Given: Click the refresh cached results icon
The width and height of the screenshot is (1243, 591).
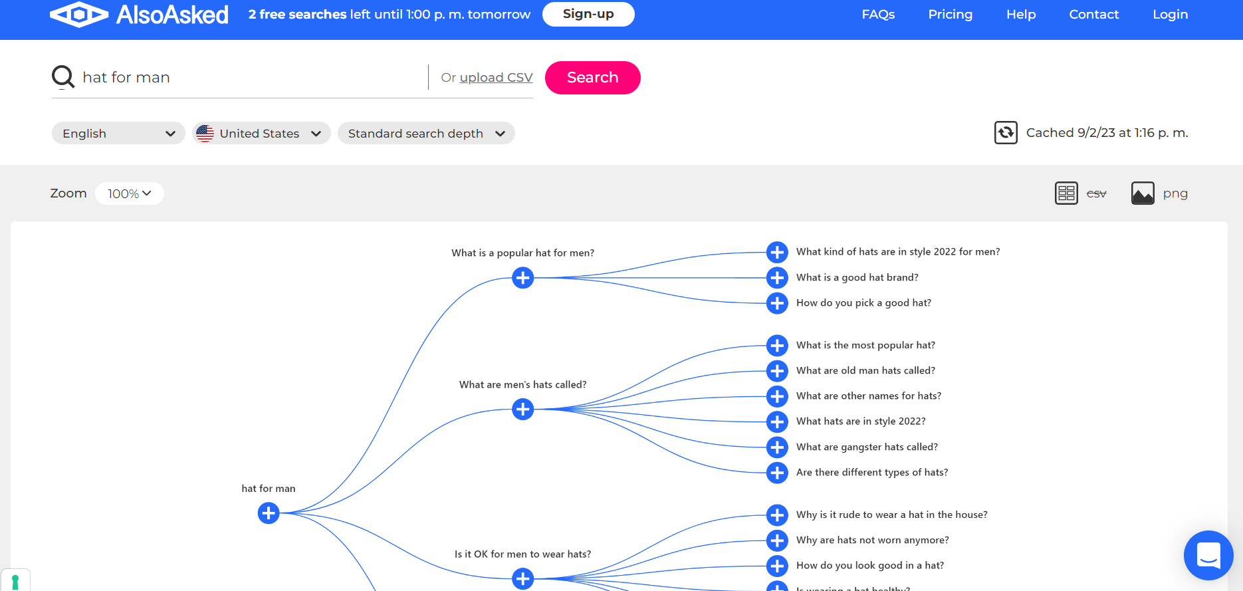Looking at the screenshot, I should point(1006,133).
